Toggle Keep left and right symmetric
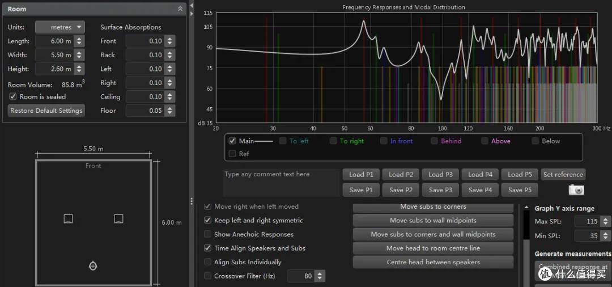The width and height of the screenshot is (612, 287). 207,220
